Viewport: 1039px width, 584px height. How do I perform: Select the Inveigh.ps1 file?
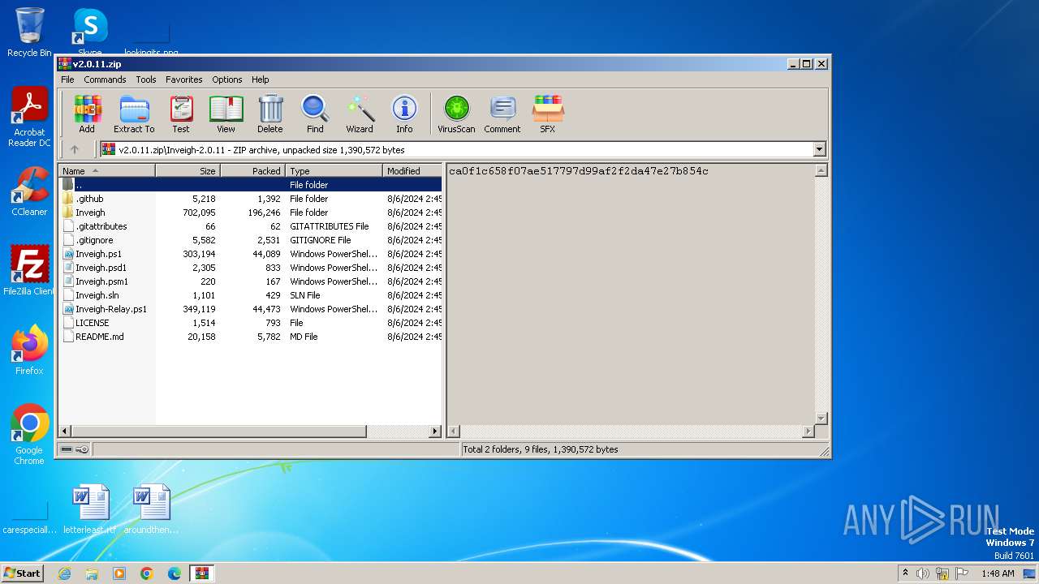coord(251,254)
